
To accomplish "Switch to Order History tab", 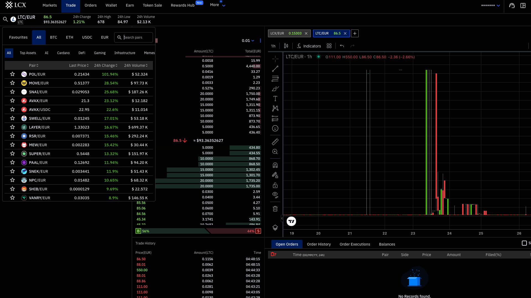I will click(x=319, y=244).
